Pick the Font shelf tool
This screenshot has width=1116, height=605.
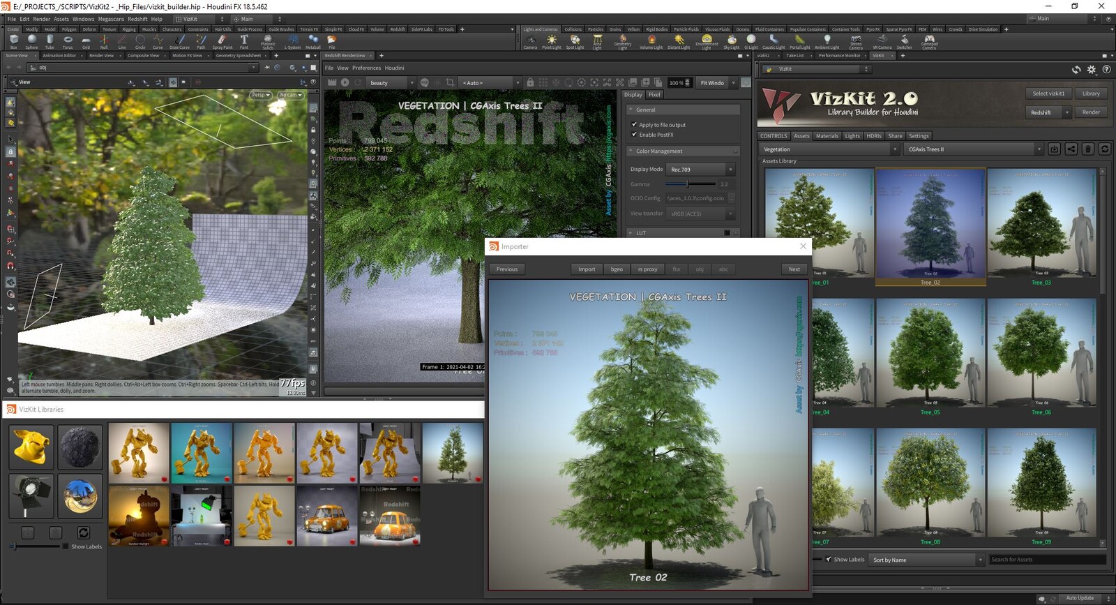coord(244,42)
